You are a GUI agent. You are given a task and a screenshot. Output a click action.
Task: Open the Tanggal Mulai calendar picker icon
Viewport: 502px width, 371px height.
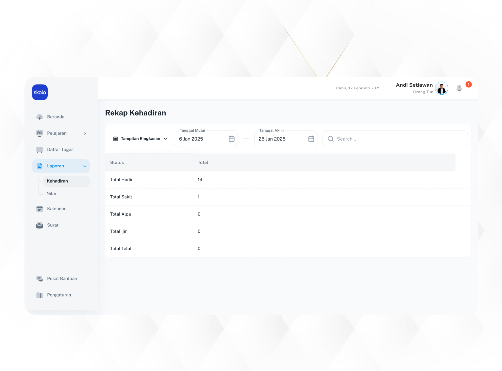pos(232,139)
